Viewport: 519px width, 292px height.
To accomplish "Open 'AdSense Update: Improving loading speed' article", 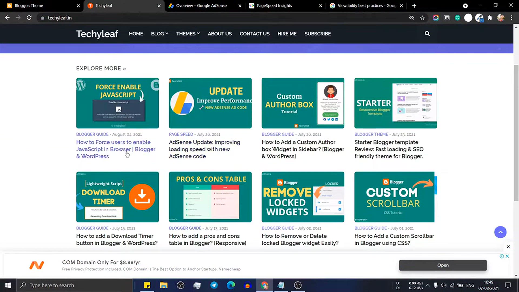I will 205,149.
